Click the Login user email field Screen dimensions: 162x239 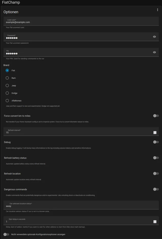coord(76,22)
